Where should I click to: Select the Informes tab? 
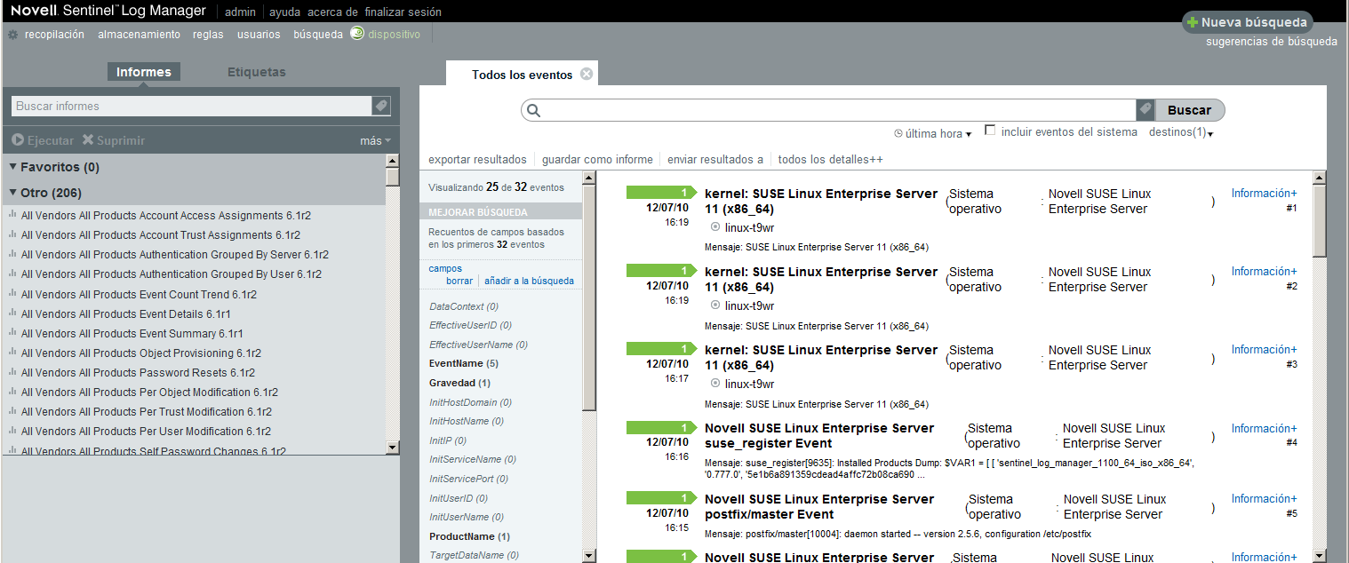[144, 72]
